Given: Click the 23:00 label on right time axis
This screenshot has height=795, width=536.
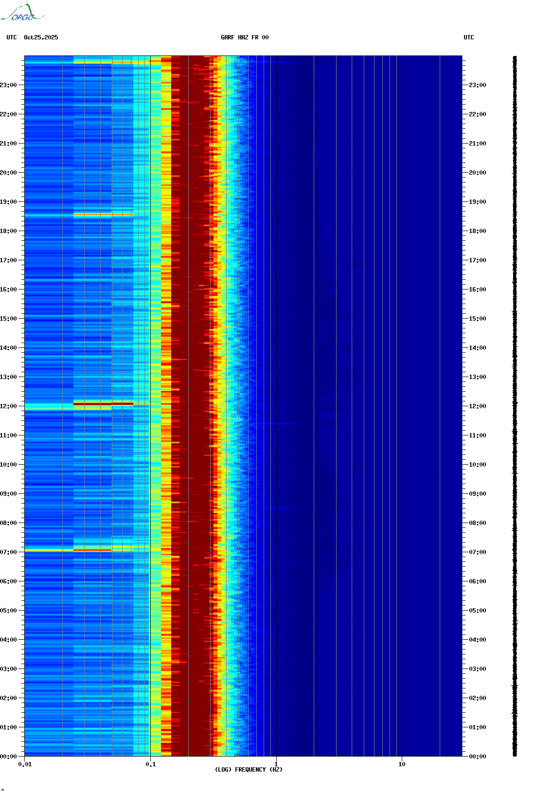Looking at the screenshot, I should 478,85.
